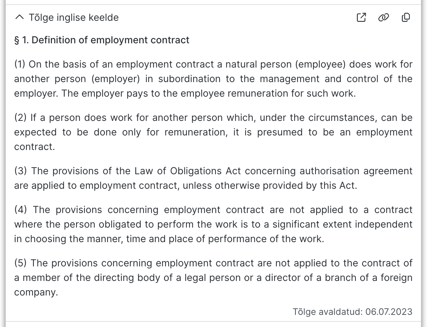Copy link to section with chain icon
The image size is (427, 327).
383,17
